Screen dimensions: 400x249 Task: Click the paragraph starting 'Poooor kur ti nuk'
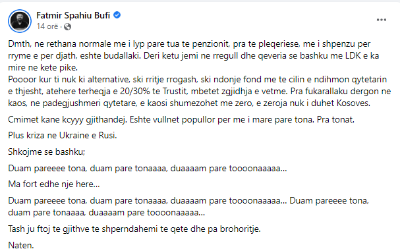[x=200, y=91]
